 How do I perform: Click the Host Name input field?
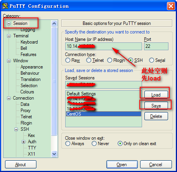tap(104, 46)
